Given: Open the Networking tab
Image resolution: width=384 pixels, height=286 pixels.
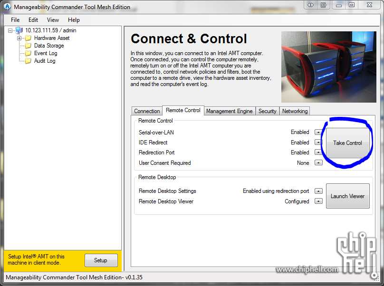Looking at the screenshot, I should [295, 111].
